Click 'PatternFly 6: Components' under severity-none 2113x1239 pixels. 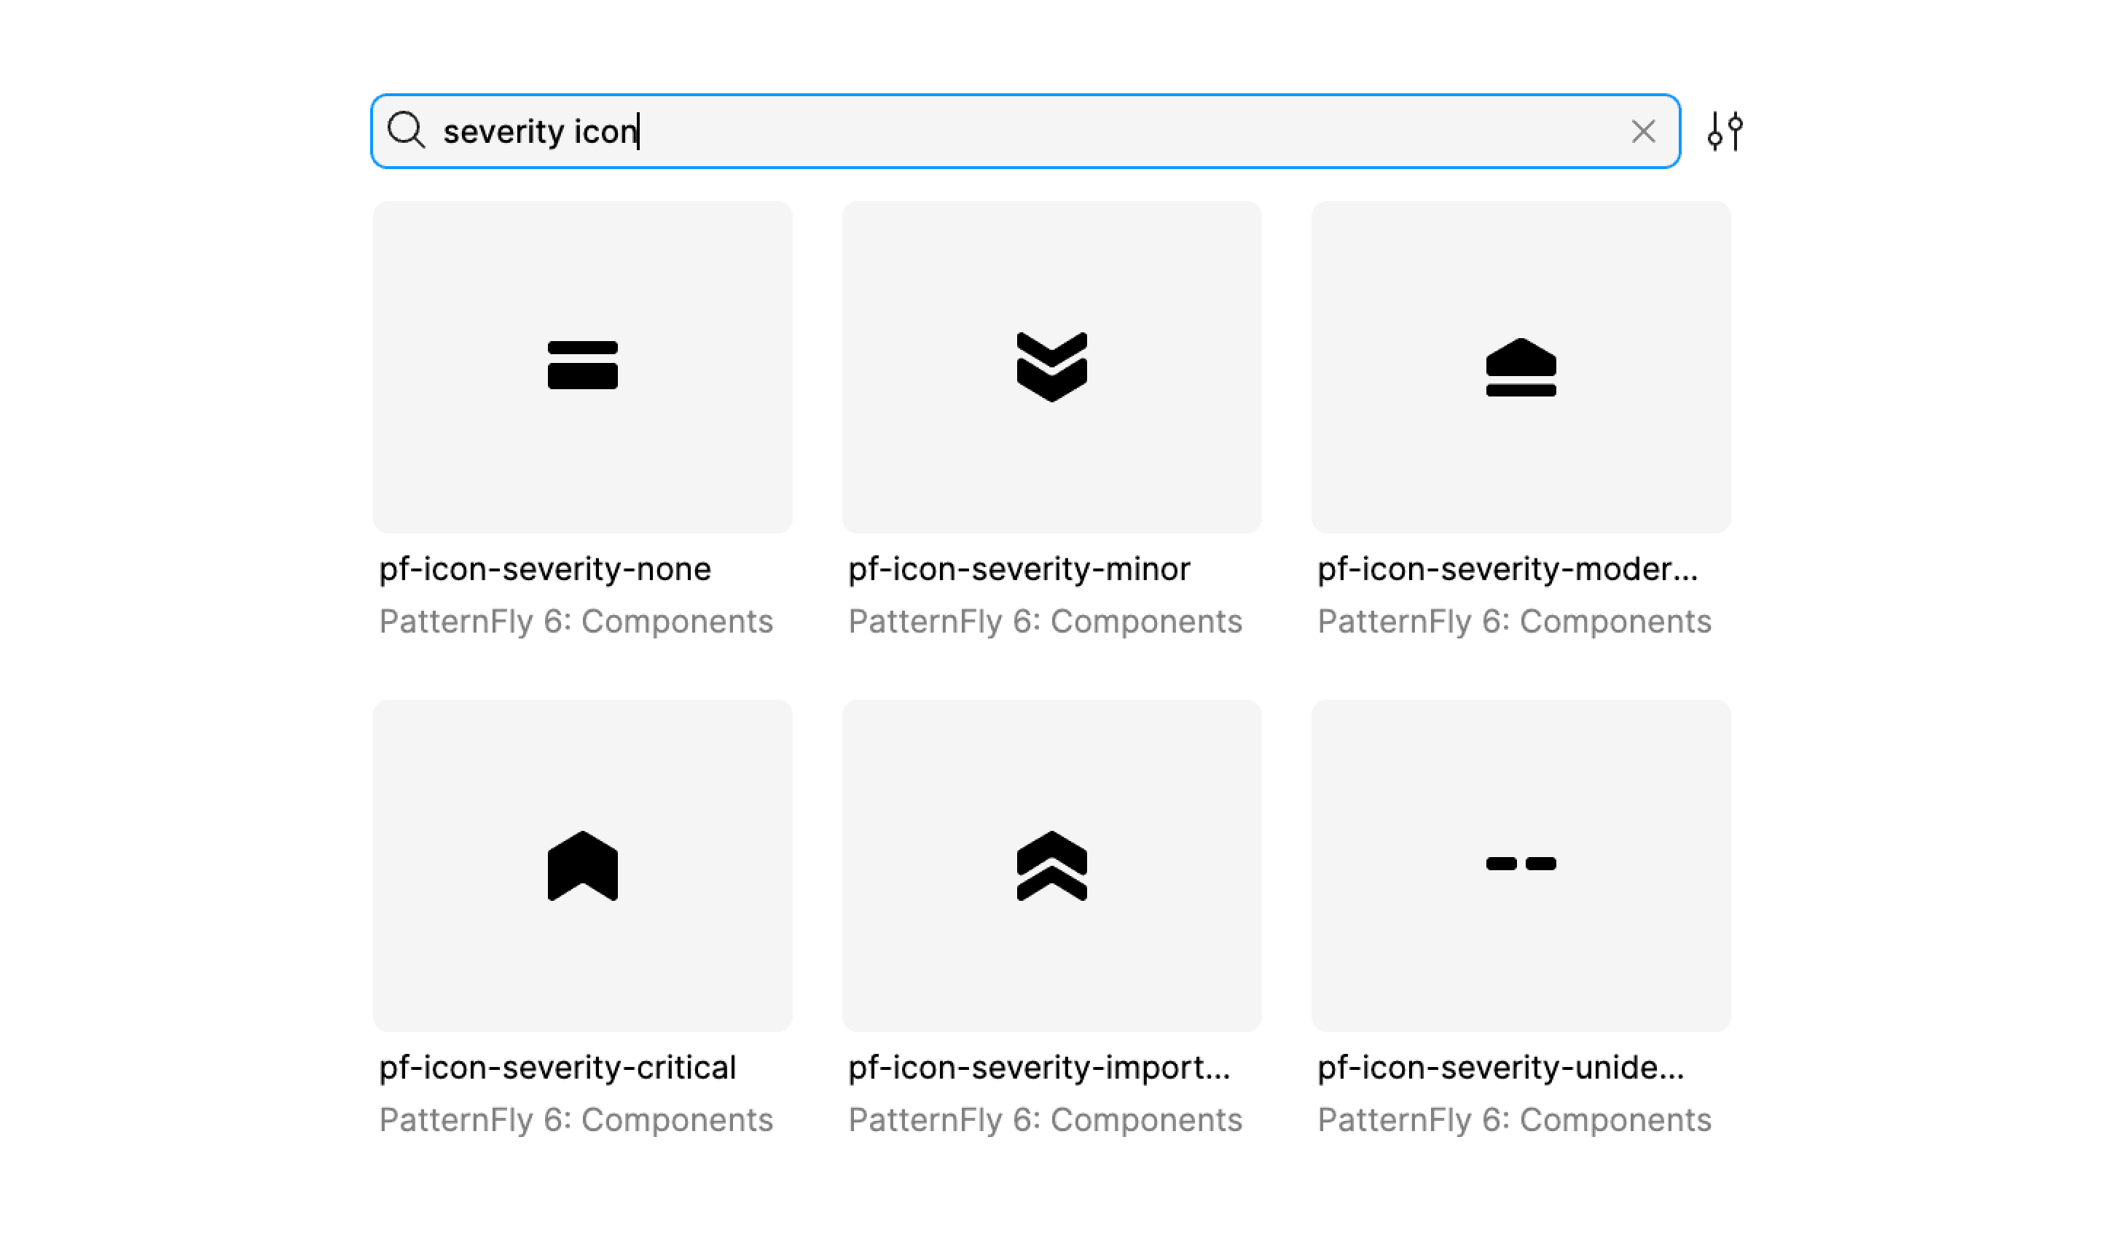[576, 622]
